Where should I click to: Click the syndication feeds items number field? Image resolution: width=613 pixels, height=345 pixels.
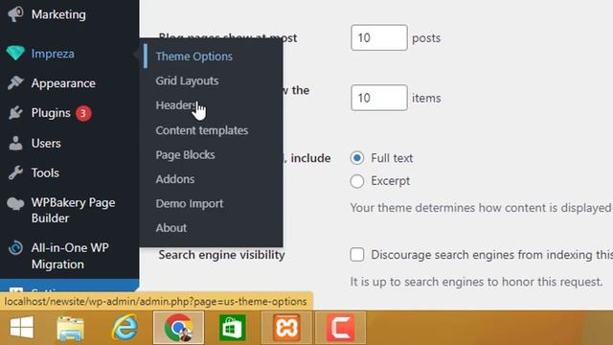[x=379, y=98]
